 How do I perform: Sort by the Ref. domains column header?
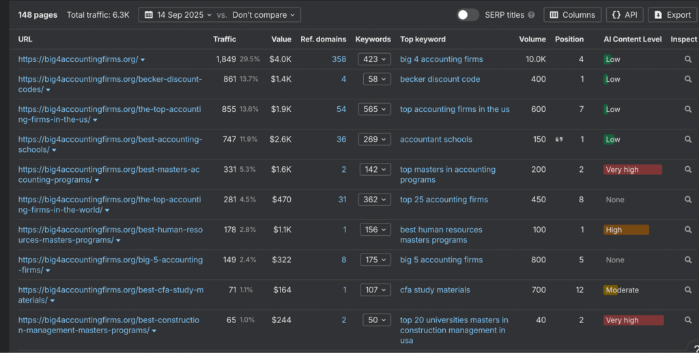(323, 40)
